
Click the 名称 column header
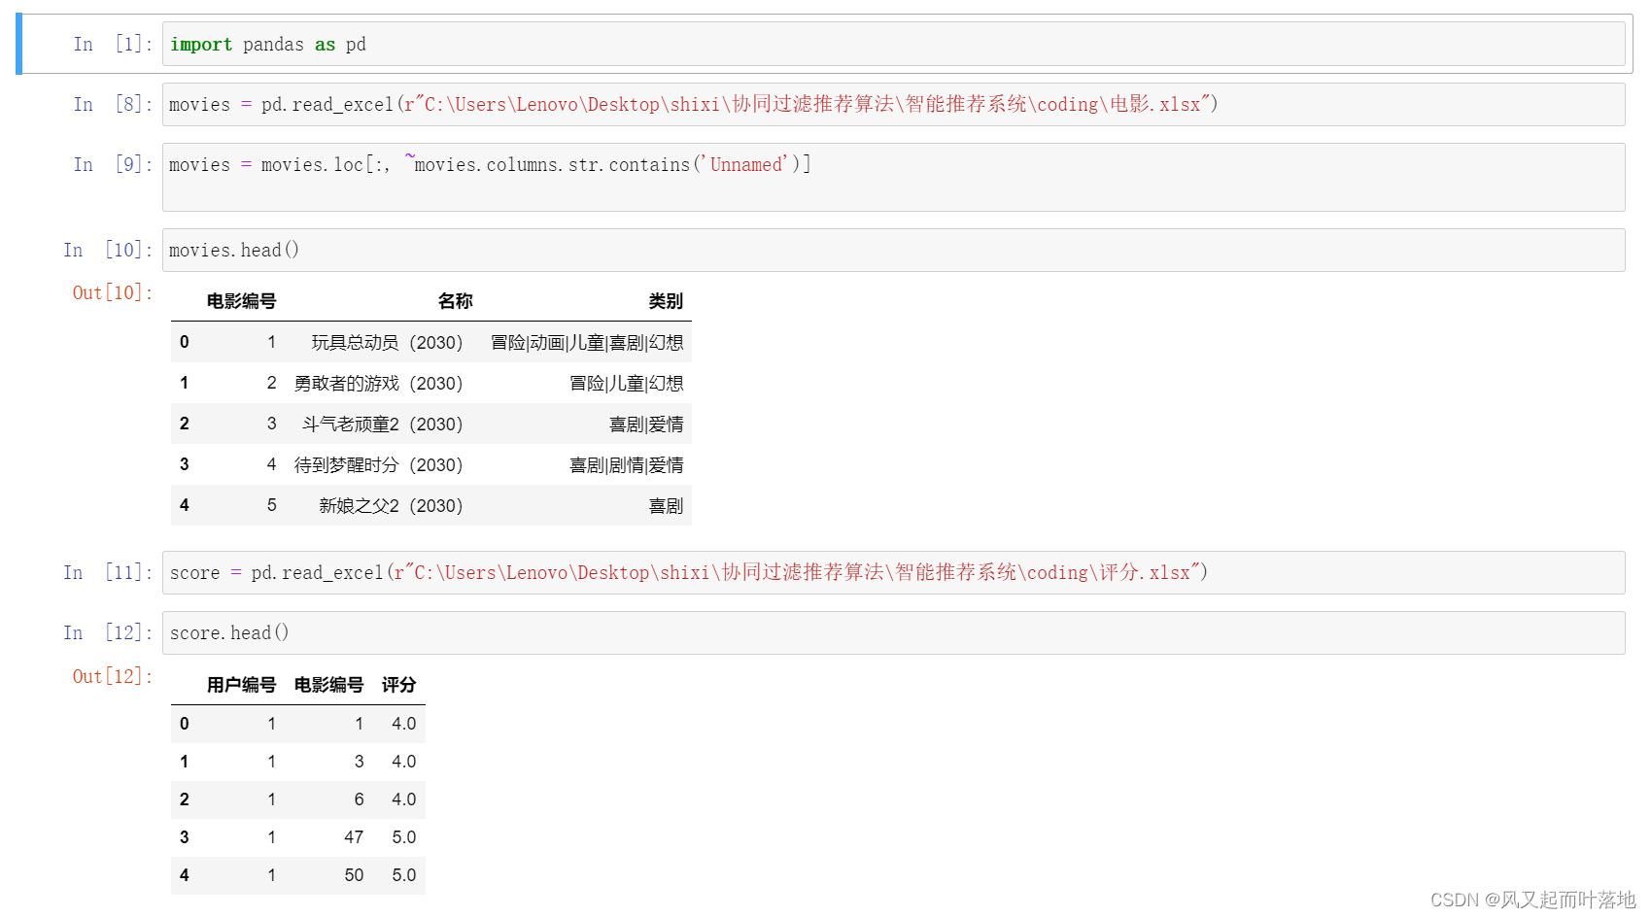point(455,301)
